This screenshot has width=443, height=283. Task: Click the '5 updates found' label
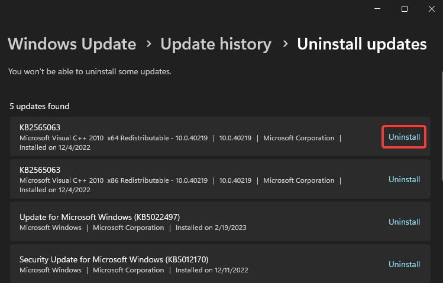tap(39, 107)
